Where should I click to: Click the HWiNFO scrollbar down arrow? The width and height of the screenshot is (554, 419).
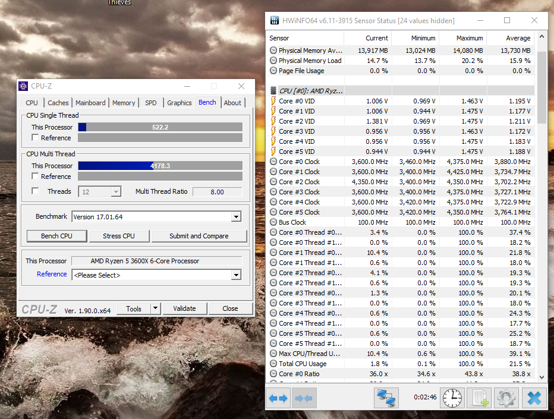(542, 377)
